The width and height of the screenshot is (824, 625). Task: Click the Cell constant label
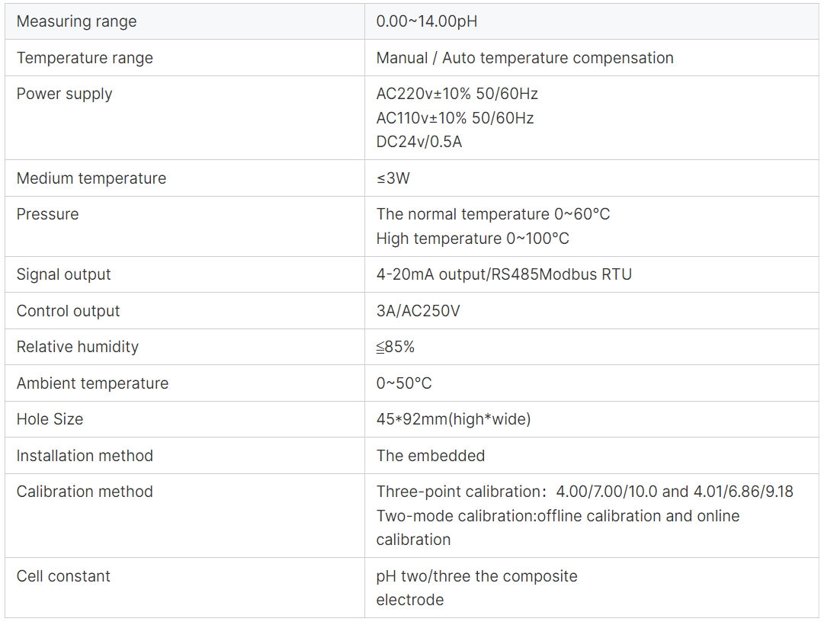[63, 576]
